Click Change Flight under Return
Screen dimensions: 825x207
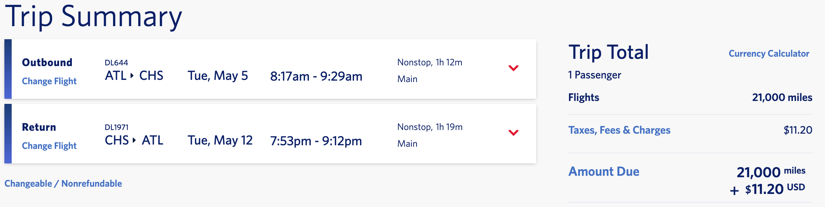(x=49, y=146)
